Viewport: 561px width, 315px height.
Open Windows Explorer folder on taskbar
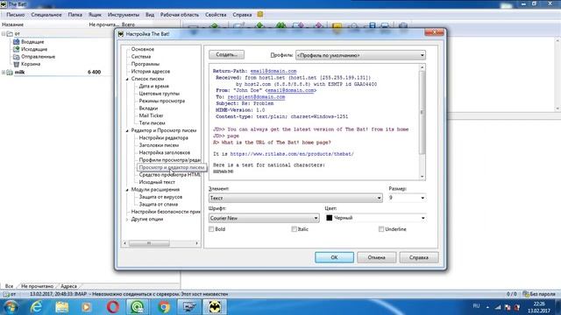61,307
